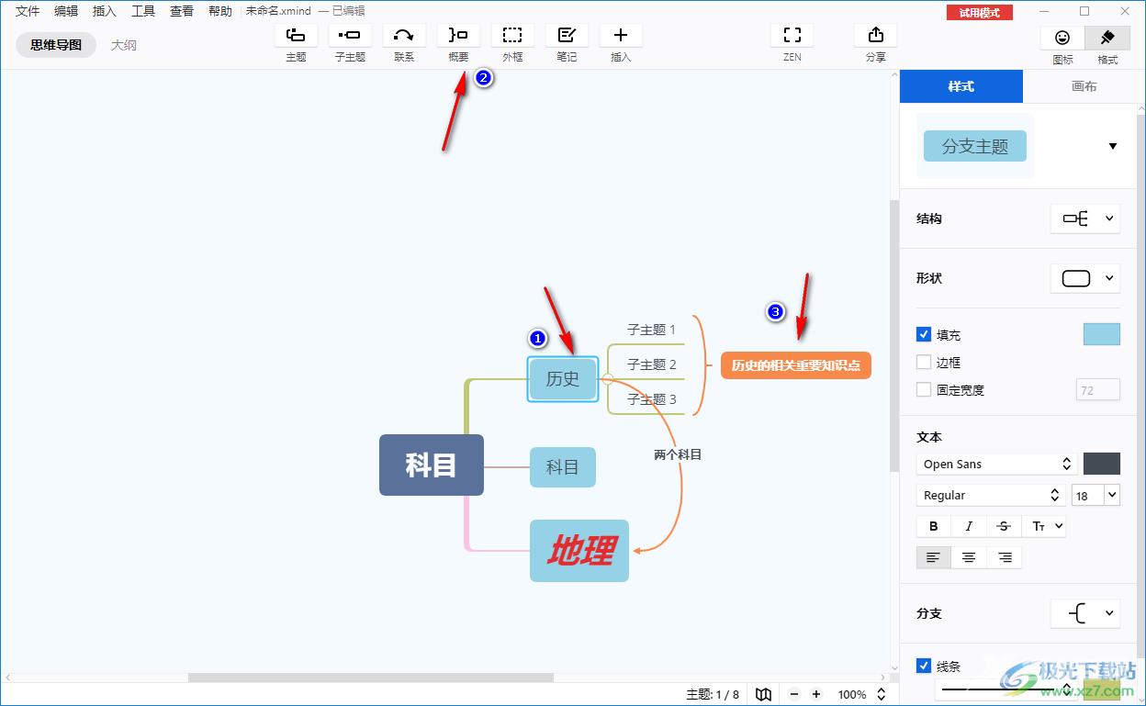Screen dimensions: 1146x706
Task: Click the 子主题 (Subtopic) toolbar icon
Action: pos(350,36)
